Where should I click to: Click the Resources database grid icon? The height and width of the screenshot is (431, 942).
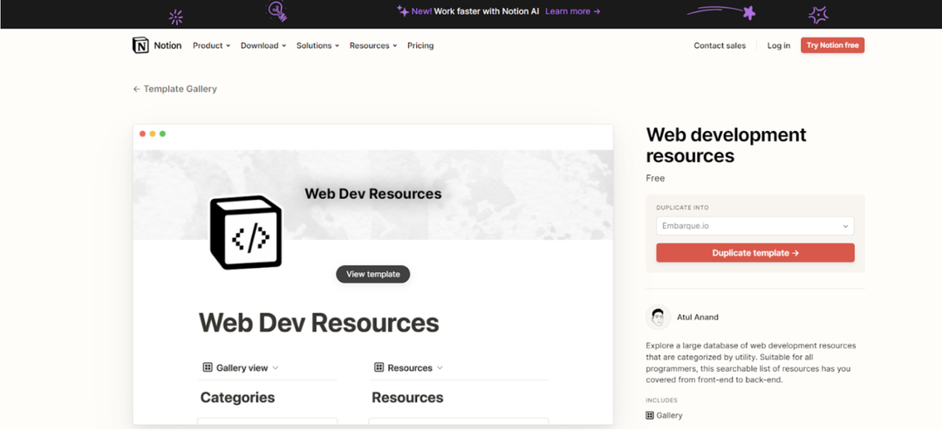[379, 367]
